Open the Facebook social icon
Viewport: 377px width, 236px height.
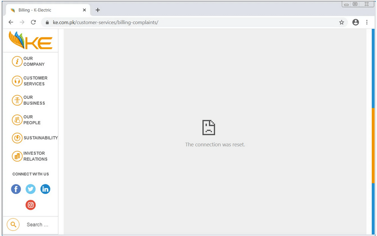pos(16,189)
